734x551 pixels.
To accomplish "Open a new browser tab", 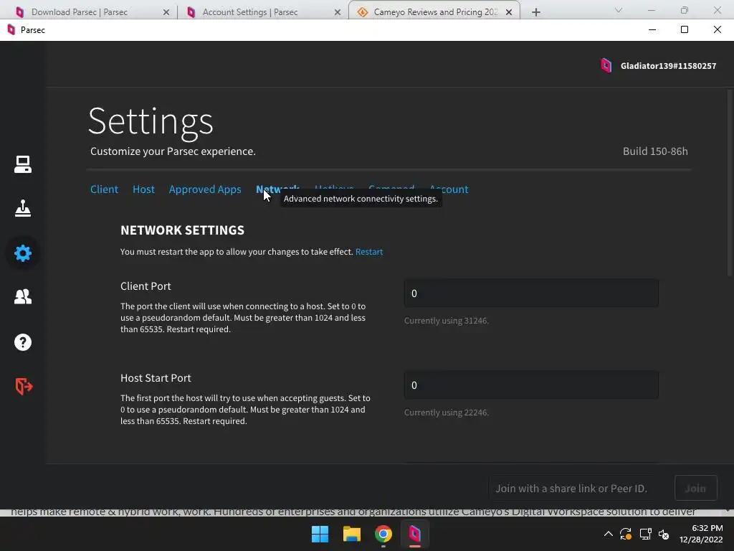I will click(536, 12).
